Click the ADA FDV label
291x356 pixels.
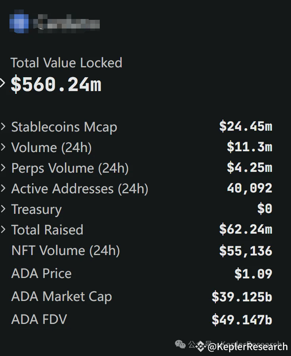[39, 320]
